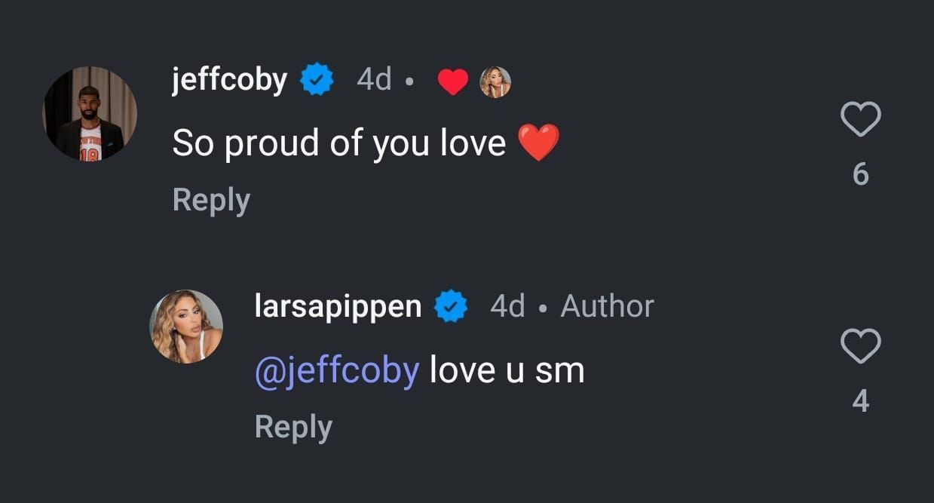Tap the verified badge next to larsapippen

click(x=452, y=307)
